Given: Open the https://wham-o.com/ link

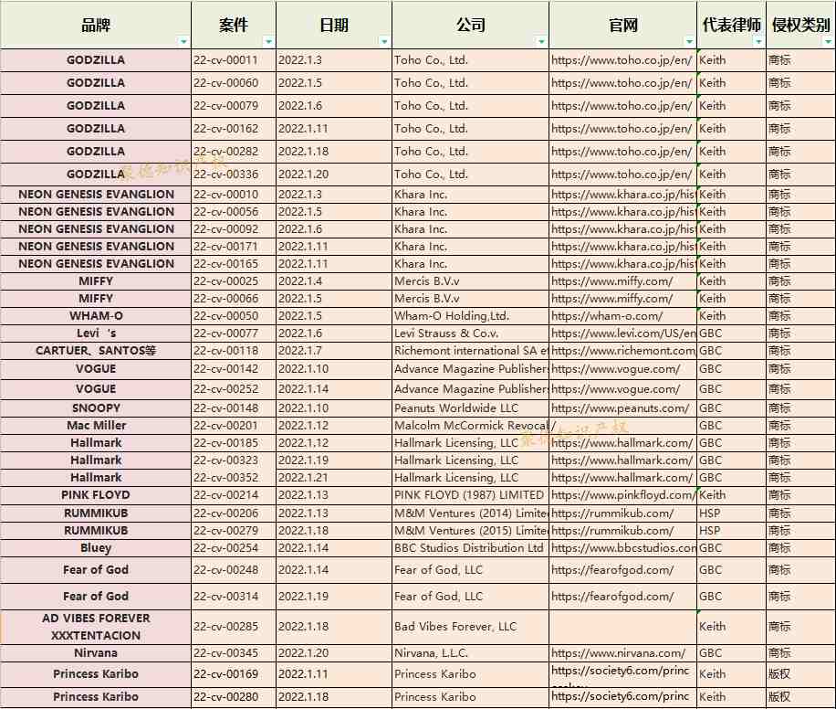Looking at the screenshot, I should click(x=607, y=316).
